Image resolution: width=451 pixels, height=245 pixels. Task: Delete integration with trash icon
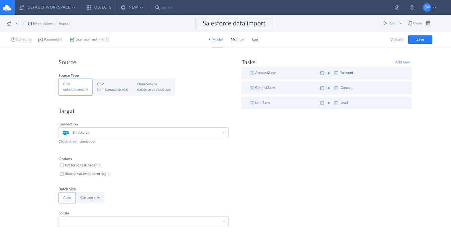(428, 23)
